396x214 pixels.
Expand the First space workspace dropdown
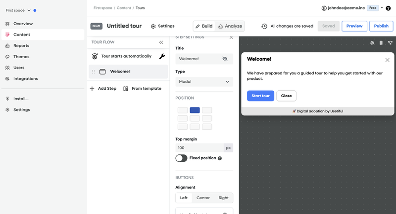coord(18,10)
